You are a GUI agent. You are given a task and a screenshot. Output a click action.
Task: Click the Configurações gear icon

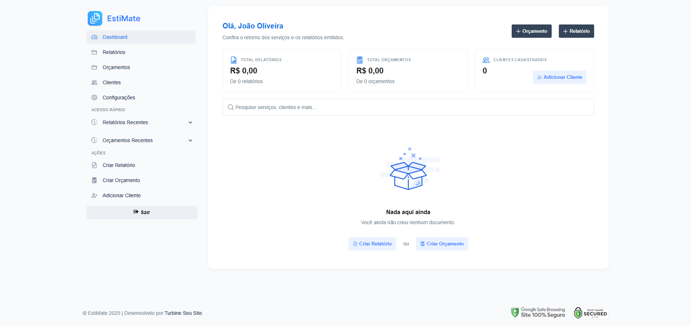click(94, 98)
